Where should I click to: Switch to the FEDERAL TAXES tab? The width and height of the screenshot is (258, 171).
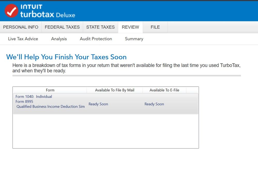[62, 27]
